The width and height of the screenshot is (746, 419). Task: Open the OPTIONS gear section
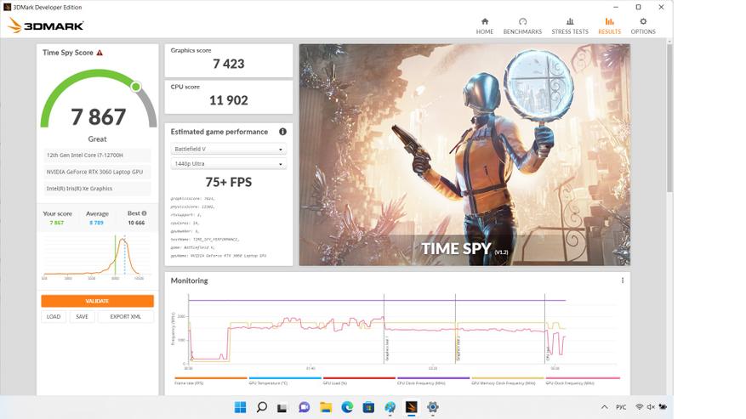click(643, 26)
